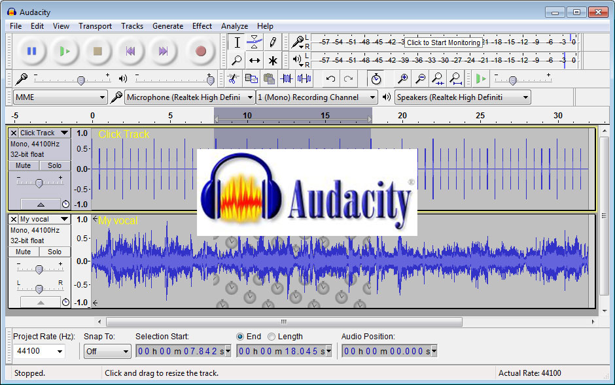Open the Snap To dropdown
The image size is (615, 385).
[x=107, y=351]
